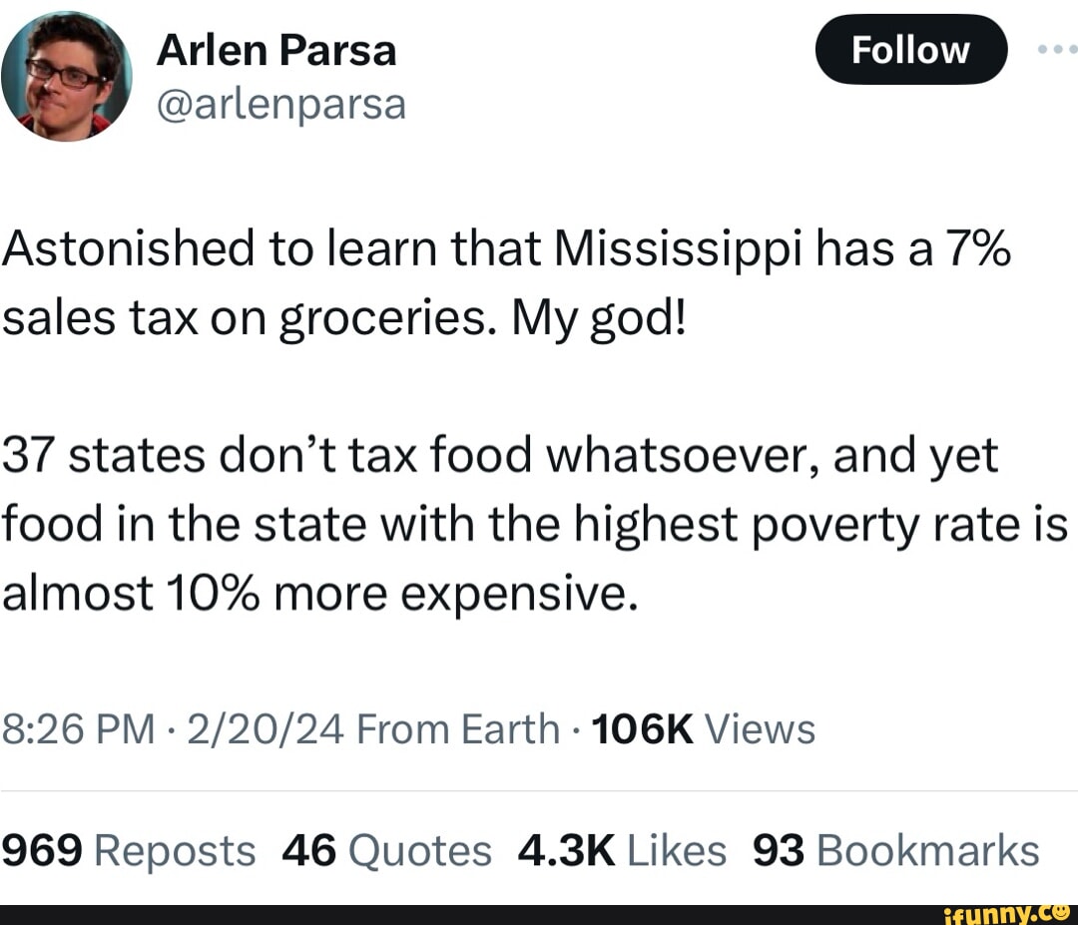View the 106K Views analytics
This screenshot has width=1078, height=925.
tap(703, 729)
